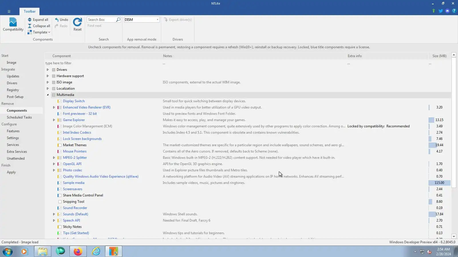
Task: Toggle the Multimedia group checkbox
Action: [54, 95]
